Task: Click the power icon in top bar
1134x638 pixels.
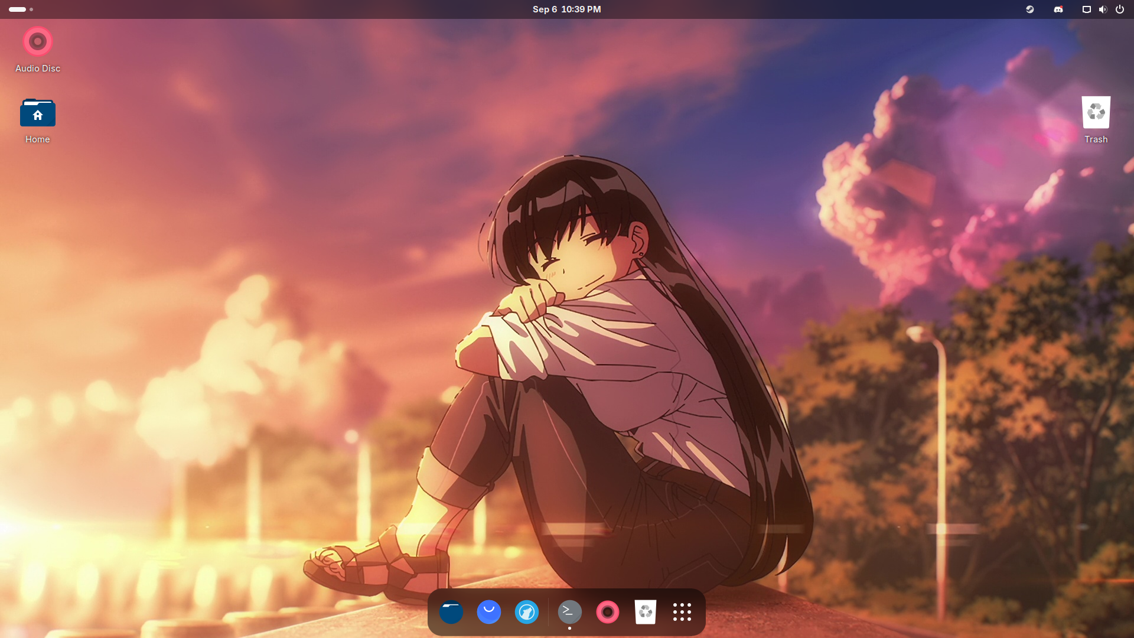Action: click(1120, 9)
